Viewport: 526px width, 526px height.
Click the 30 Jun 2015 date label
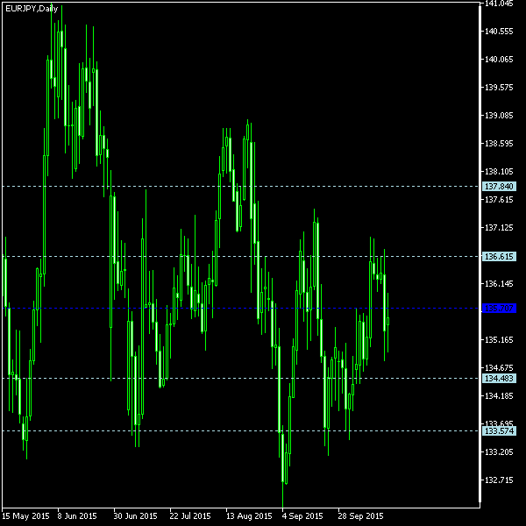136,516
